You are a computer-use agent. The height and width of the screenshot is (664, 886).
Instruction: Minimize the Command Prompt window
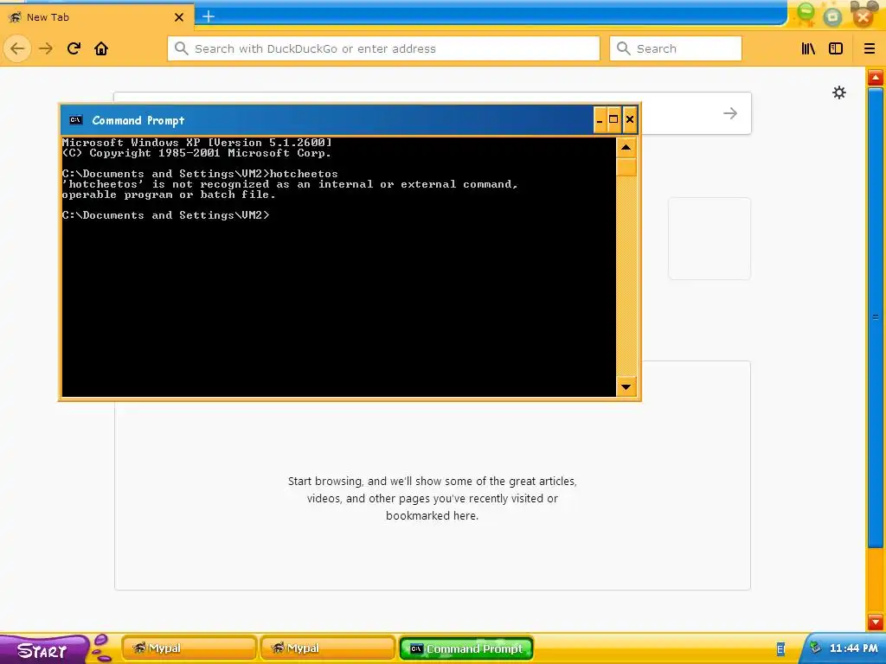600,119
